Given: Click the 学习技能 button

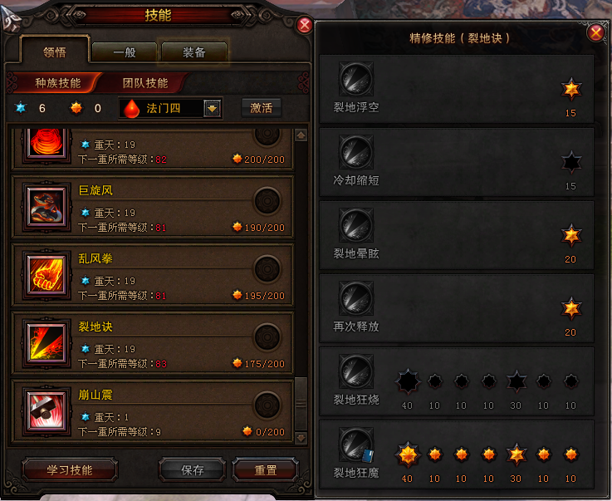Looking at the screenshot, I should (70, 469).
